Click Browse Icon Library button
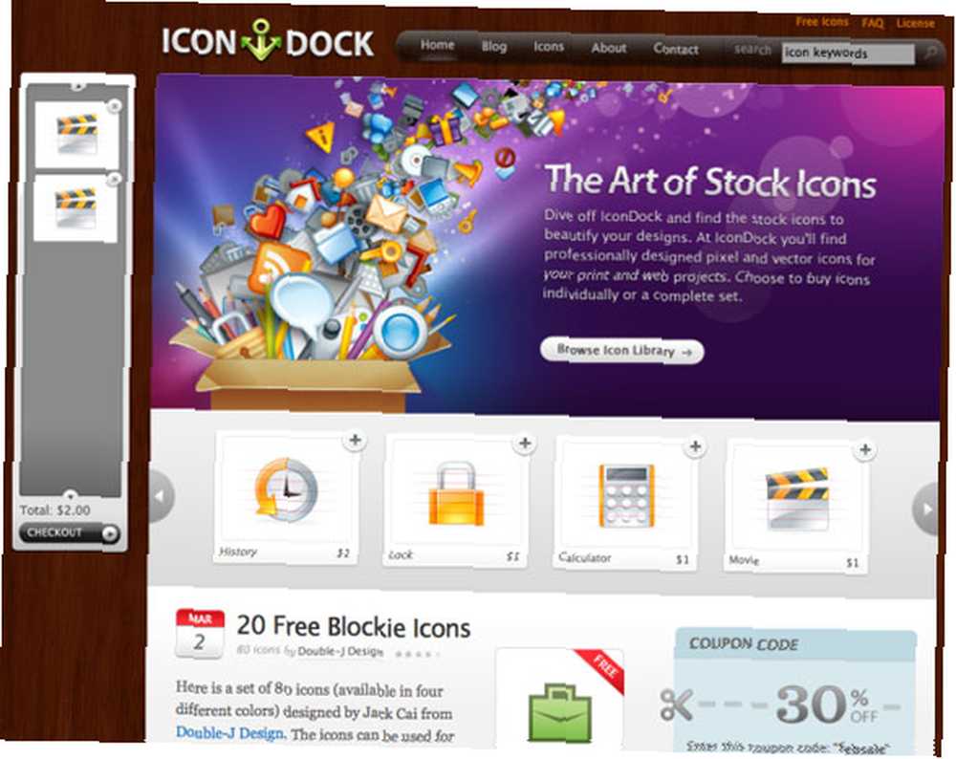 click(x=622, y=351)
